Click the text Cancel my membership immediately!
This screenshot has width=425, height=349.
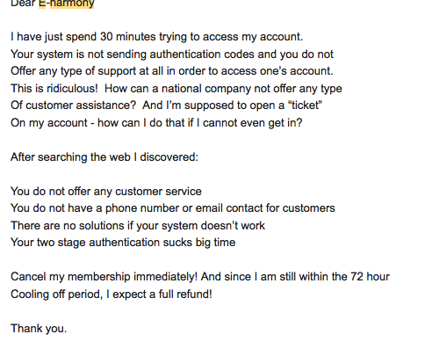tap(104, 277)
